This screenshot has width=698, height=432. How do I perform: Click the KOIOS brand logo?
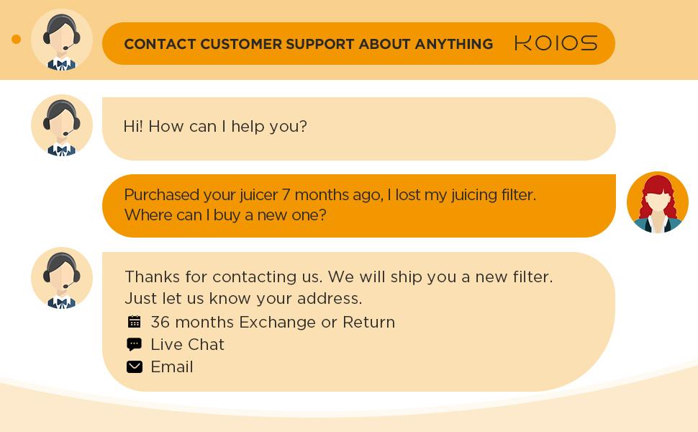[x=556, y=44]
